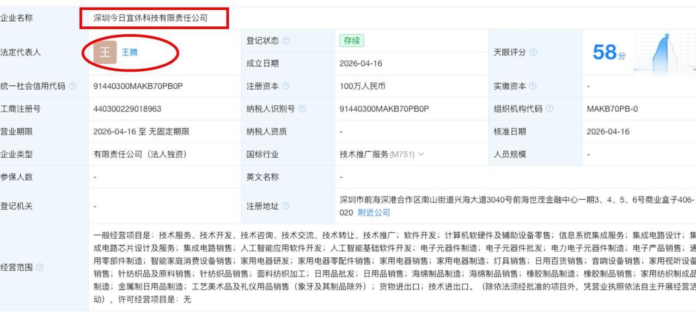Viewport: 696px width, 322px height.
Task: Click the 经营范围 description text
Action: click(x=395, y=267)
